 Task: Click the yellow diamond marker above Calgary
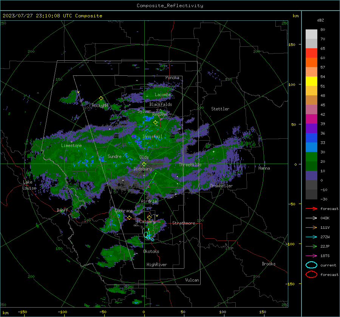tap(149, 217)
